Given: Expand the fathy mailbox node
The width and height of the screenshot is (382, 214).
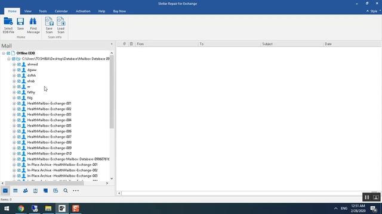Looking at the screenshot, I should [14, 92].
